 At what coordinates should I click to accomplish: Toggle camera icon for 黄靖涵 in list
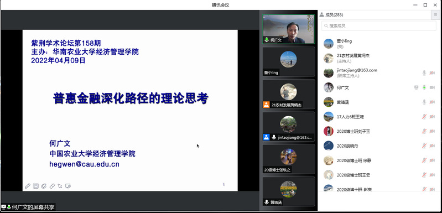tap(432, 102)
